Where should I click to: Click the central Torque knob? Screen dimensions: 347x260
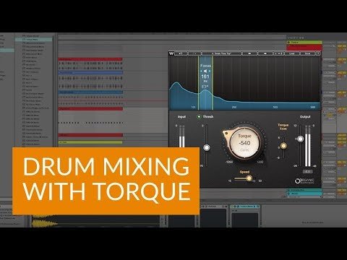pyautogui.click(x=244, y=143)
